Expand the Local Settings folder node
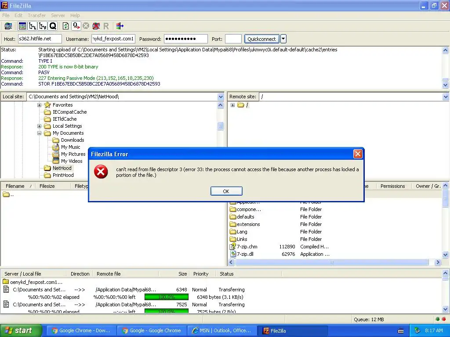Image resolution: width=450 pixels, height=337 pixels. [x=39, y=126]
